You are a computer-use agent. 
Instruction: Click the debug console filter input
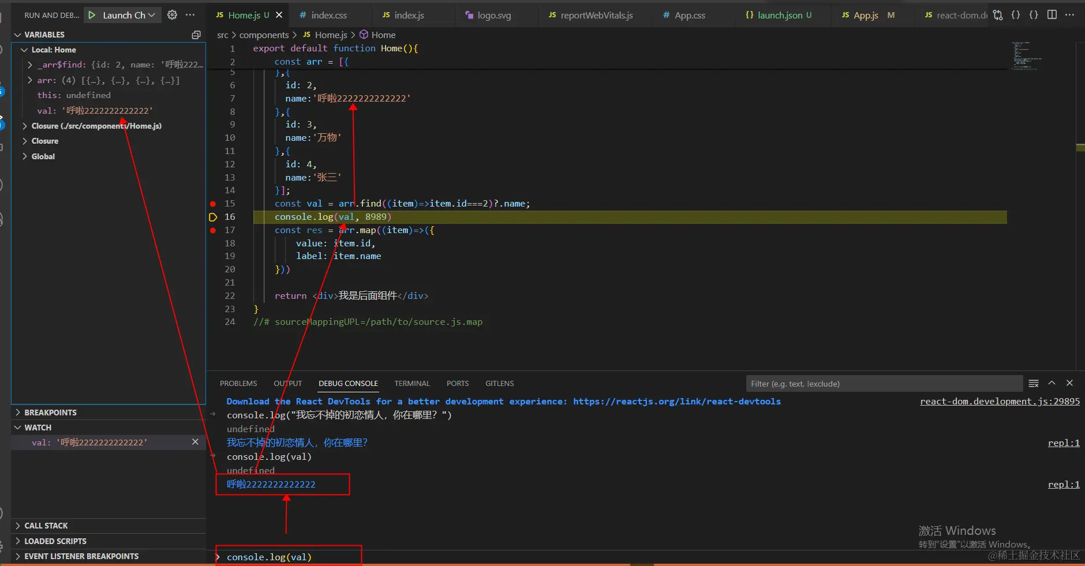(883, 384)
